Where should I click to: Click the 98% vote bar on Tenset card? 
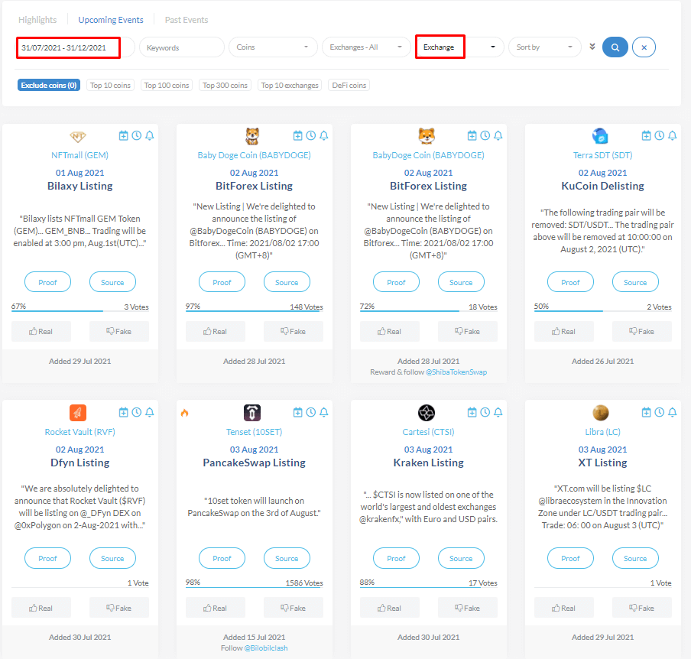(x=255, y=587)
